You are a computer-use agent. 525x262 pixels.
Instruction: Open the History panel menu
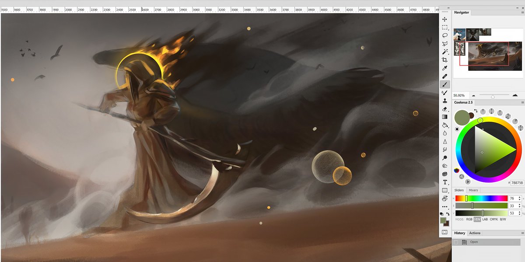click(522, 233)
